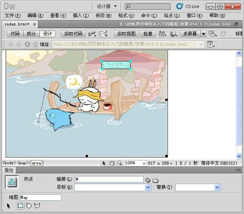Switch to Code view (代码)

coord(15,34)
